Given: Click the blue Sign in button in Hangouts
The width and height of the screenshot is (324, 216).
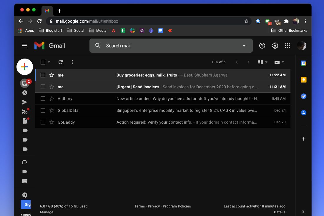Looking at the screenshot, I should pos(26,205).
